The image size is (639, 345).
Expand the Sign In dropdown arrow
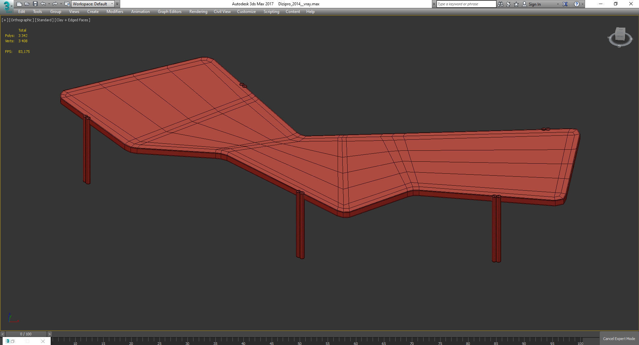click(x=558, y=4)
